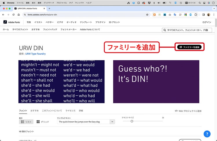
Task: Click the camera image search icon
Action: 207,30
